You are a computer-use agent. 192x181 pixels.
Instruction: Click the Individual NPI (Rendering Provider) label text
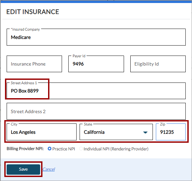pos(116,149)
